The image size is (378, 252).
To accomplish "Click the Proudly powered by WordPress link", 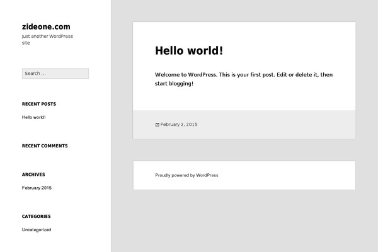I will click(186, 175).
